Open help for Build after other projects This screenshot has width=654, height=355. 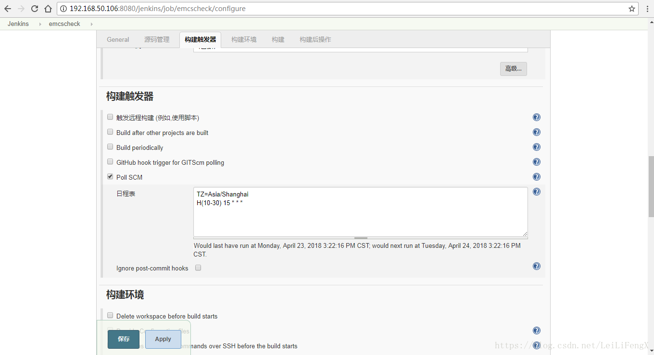pos(537,132)
